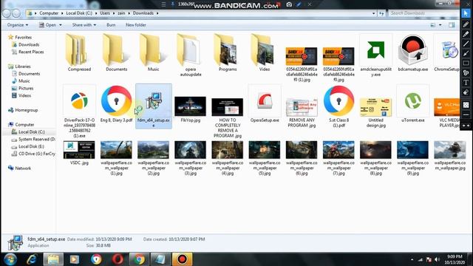Select OperaSetup.exe installer
Viewport: 473px width, 266px height.
[265, 103]
